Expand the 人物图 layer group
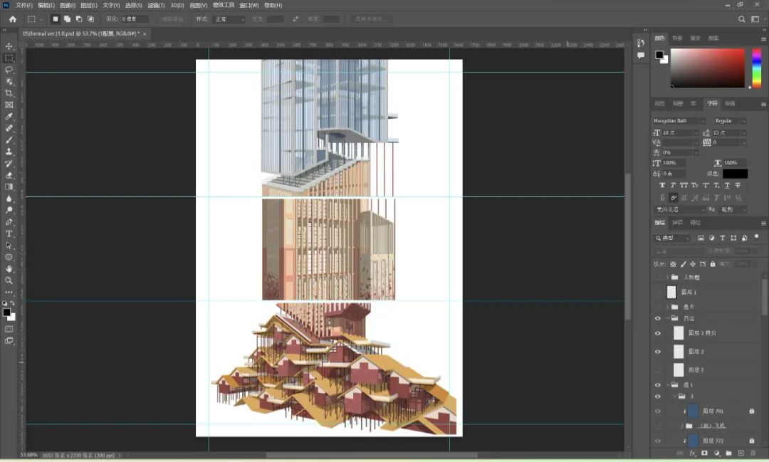The height and width of the screenshot is (462, 769). click(x=667, y=278)
